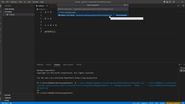Change indentation via Spaces: 4
This screenshot has width=185, height=104.
[145, 103]
